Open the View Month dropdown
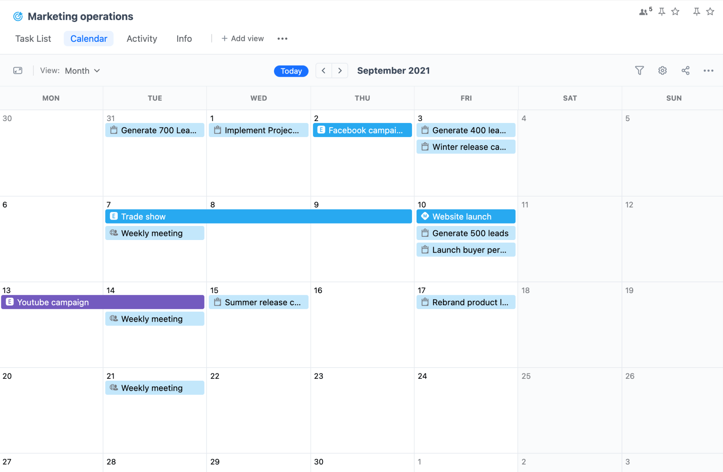The height and width of the screenshot is (472, 723). pos(82,70)
